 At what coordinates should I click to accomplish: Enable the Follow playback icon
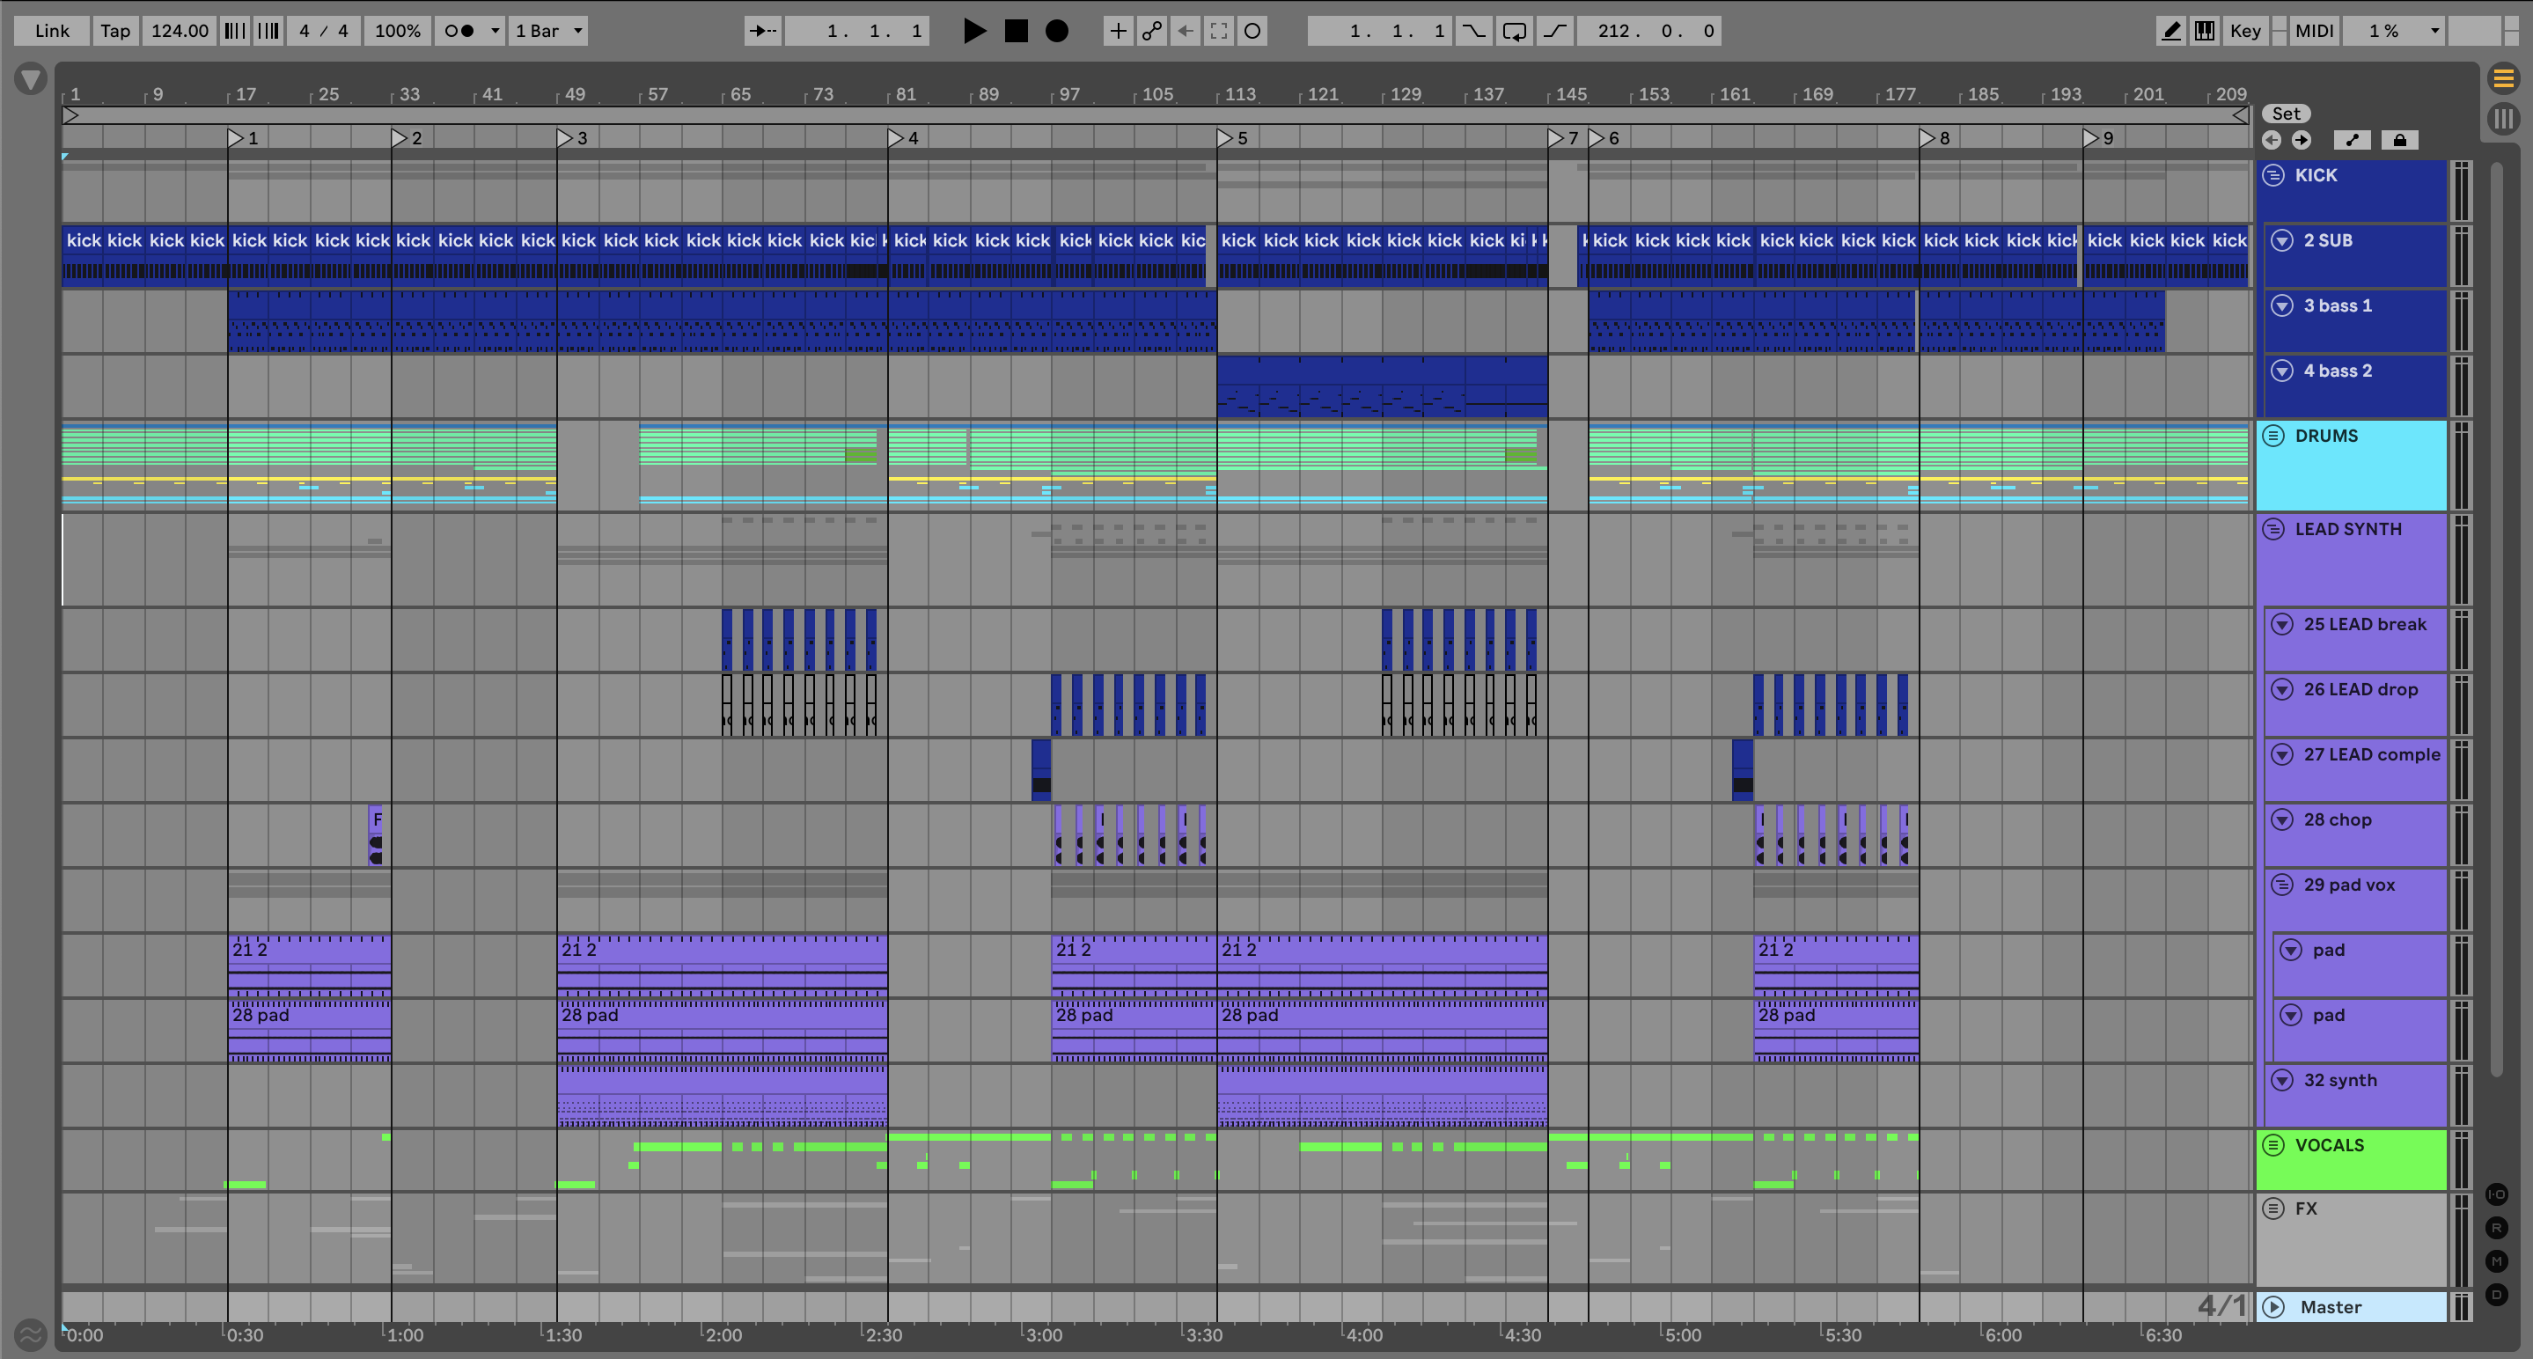tap(762, 31)
